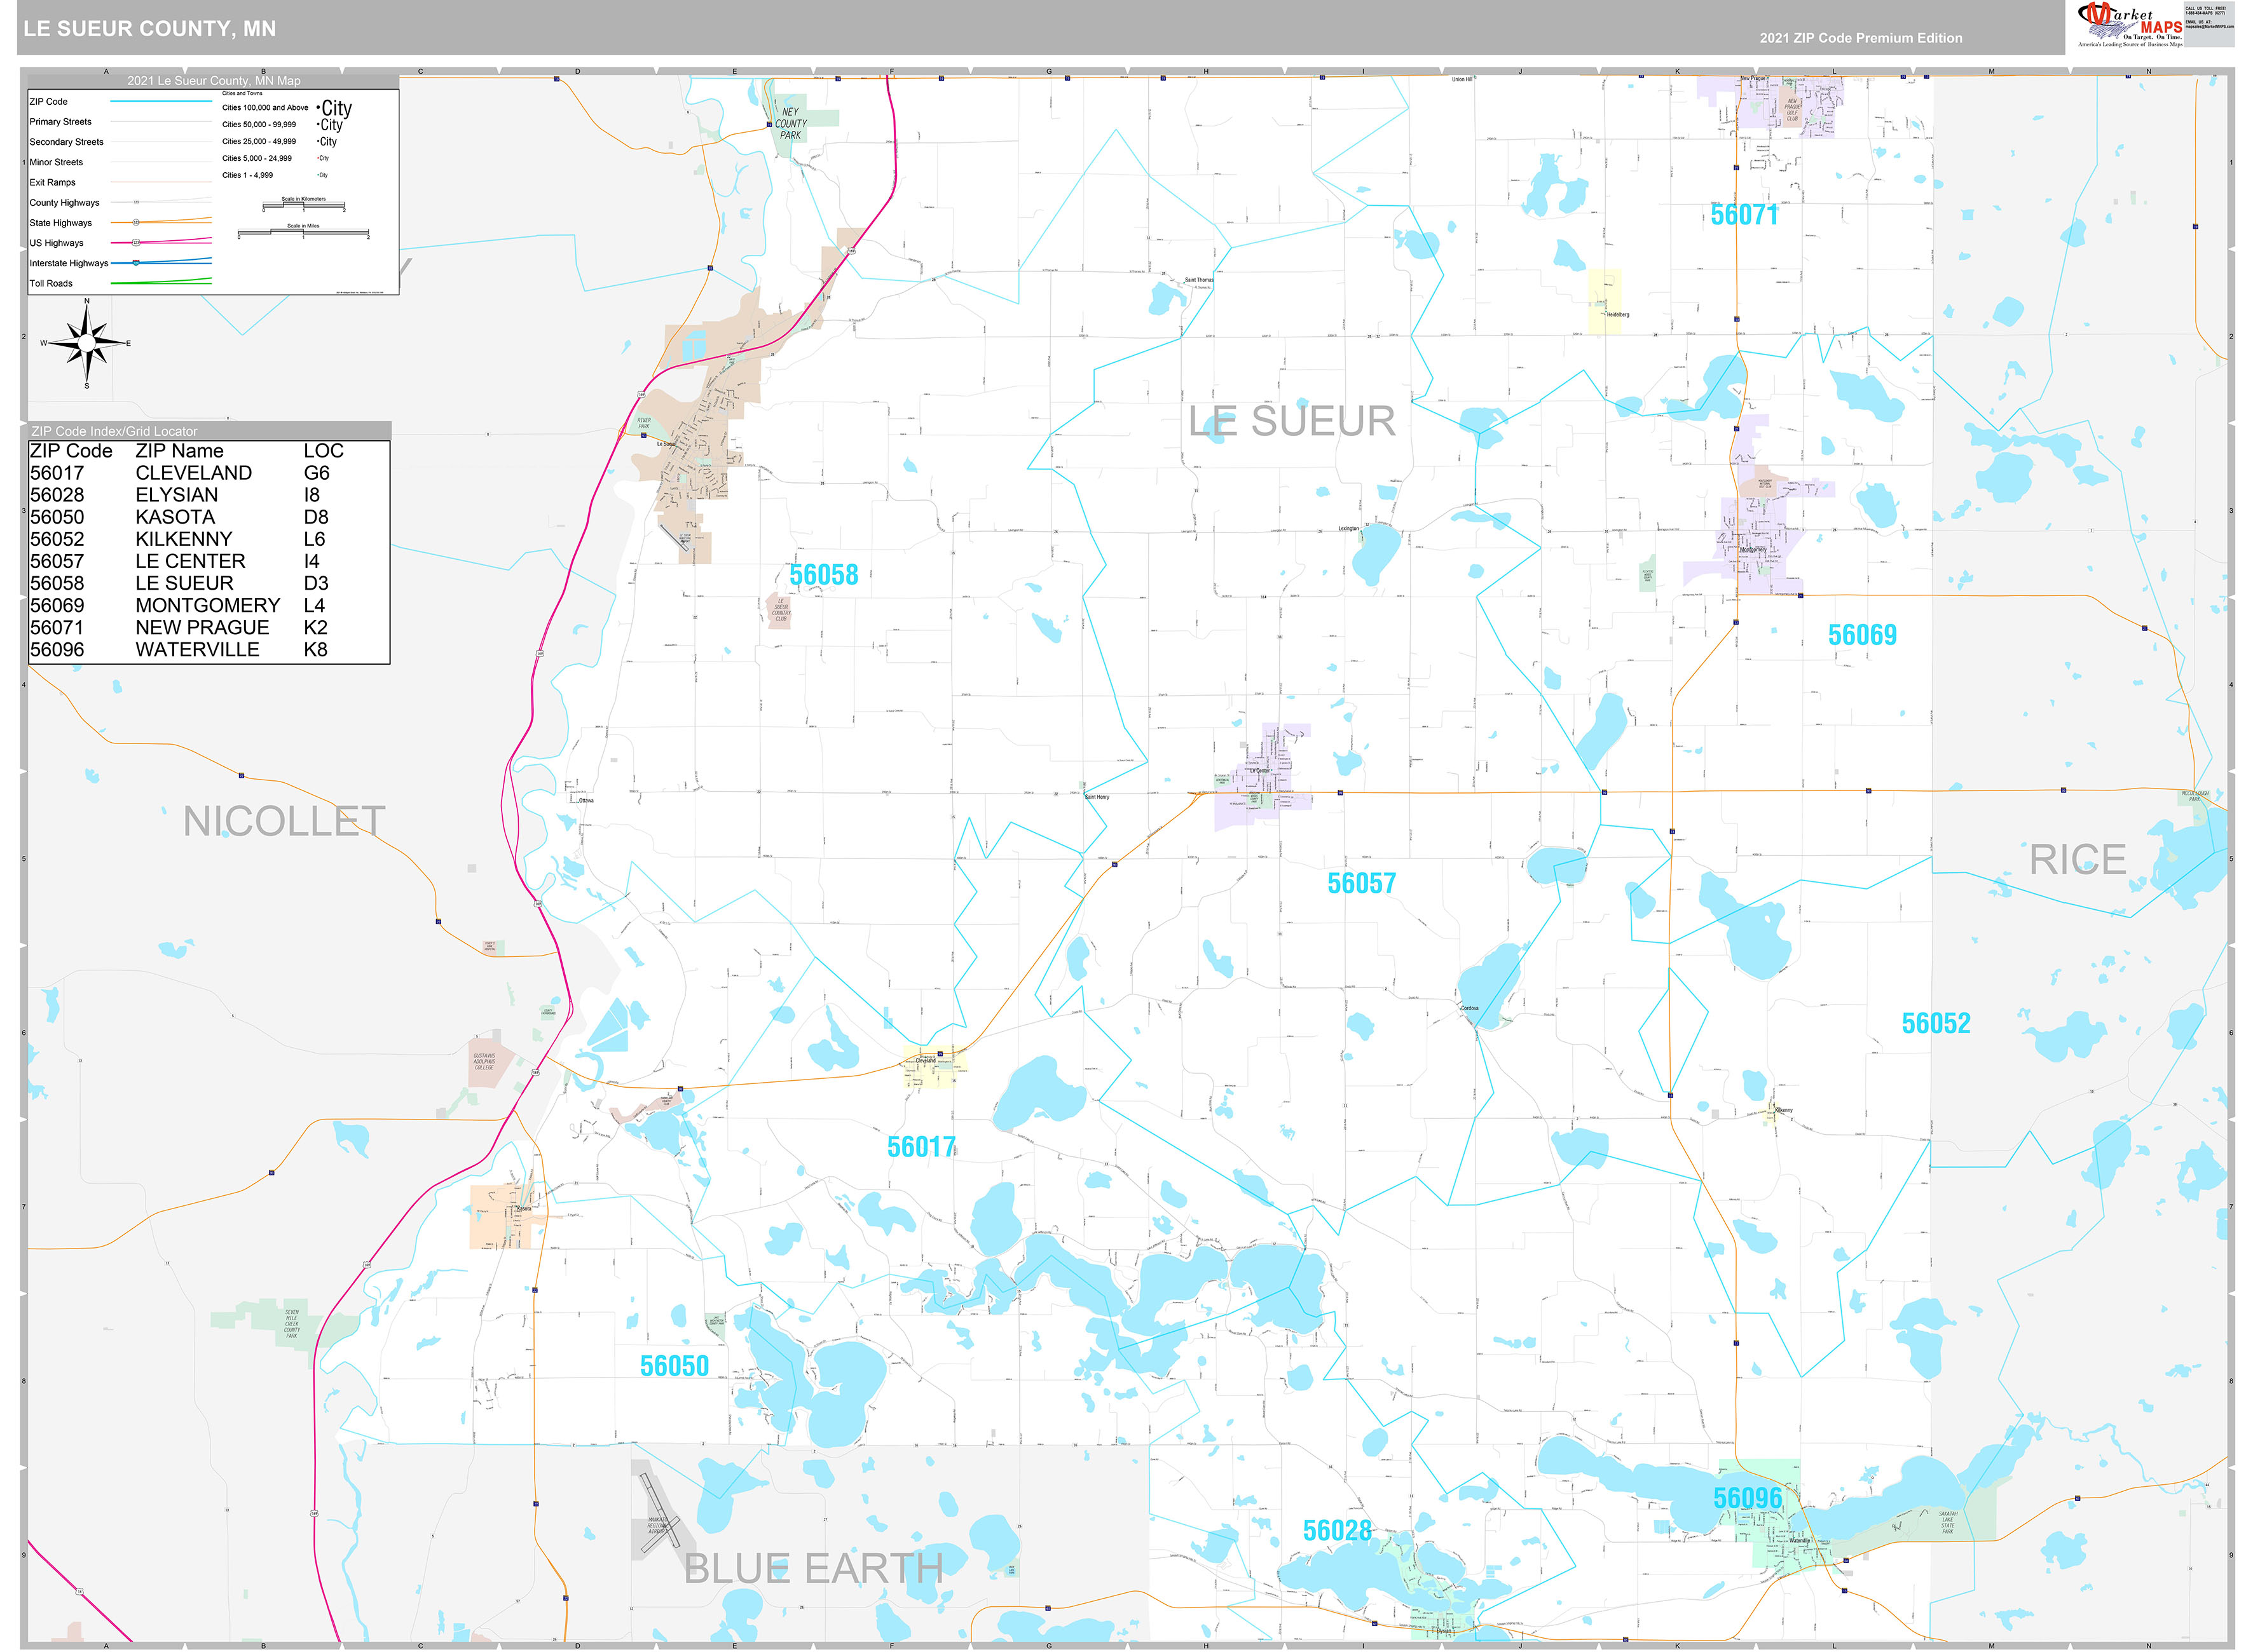Click the large-city dot symbol beside Cities 100,000
Screen dimensions: 2246x1652
coord(319,107)
